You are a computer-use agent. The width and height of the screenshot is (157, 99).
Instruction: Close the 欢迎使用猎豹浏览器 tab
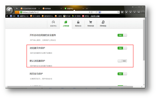tap(39, 9)
